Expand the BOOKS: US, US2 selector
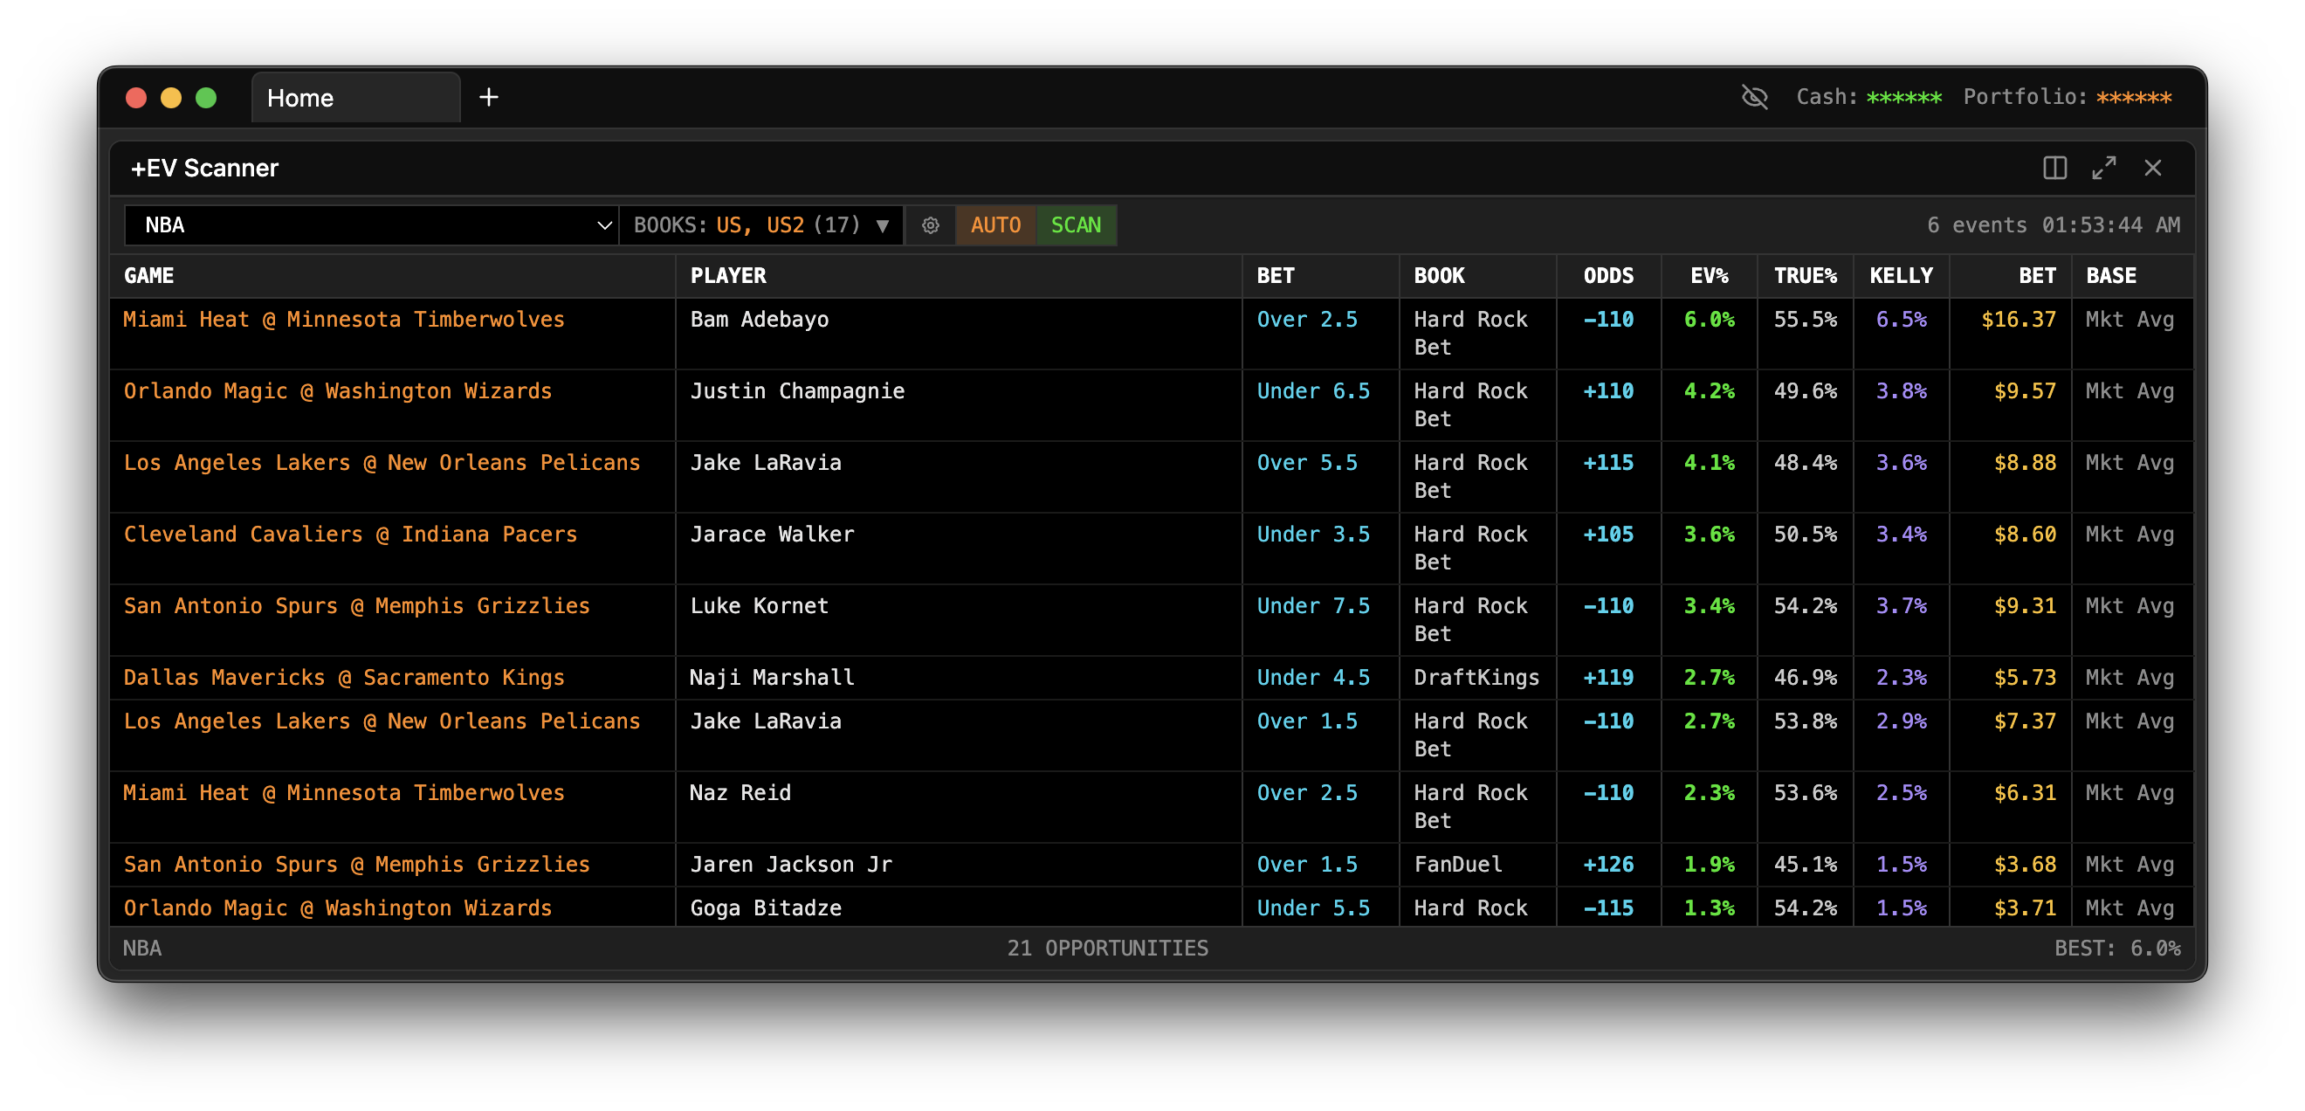 click(759, 224)
